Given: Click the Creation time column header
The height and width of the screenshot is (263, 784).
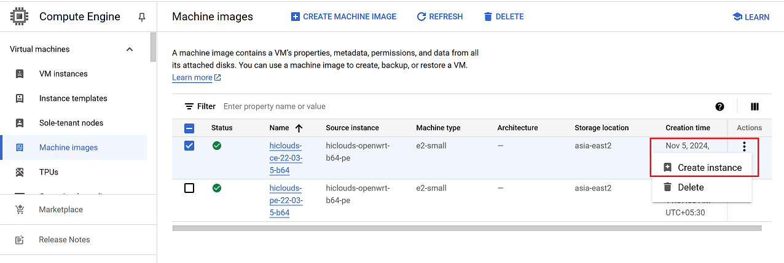Looking at the screenshot, I should pyautogui.click(x=688, y=128).
